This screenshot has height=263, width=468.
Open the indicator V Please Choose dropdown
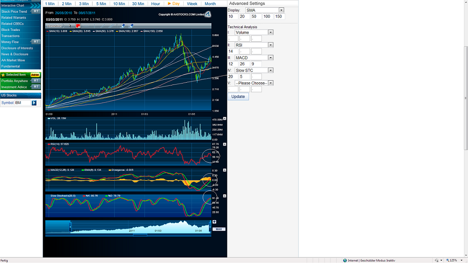click(x=271, y=84)
